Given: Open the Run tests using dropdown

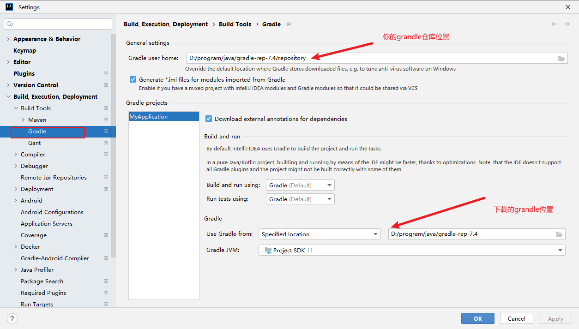Looking at the screenshot, I should pos(300,199).
